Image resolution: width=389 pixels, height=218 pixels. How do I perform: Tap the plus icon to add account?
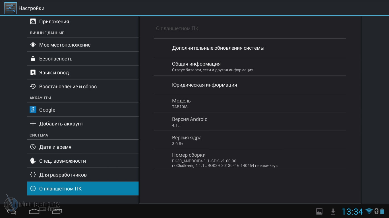coord(33,124)
